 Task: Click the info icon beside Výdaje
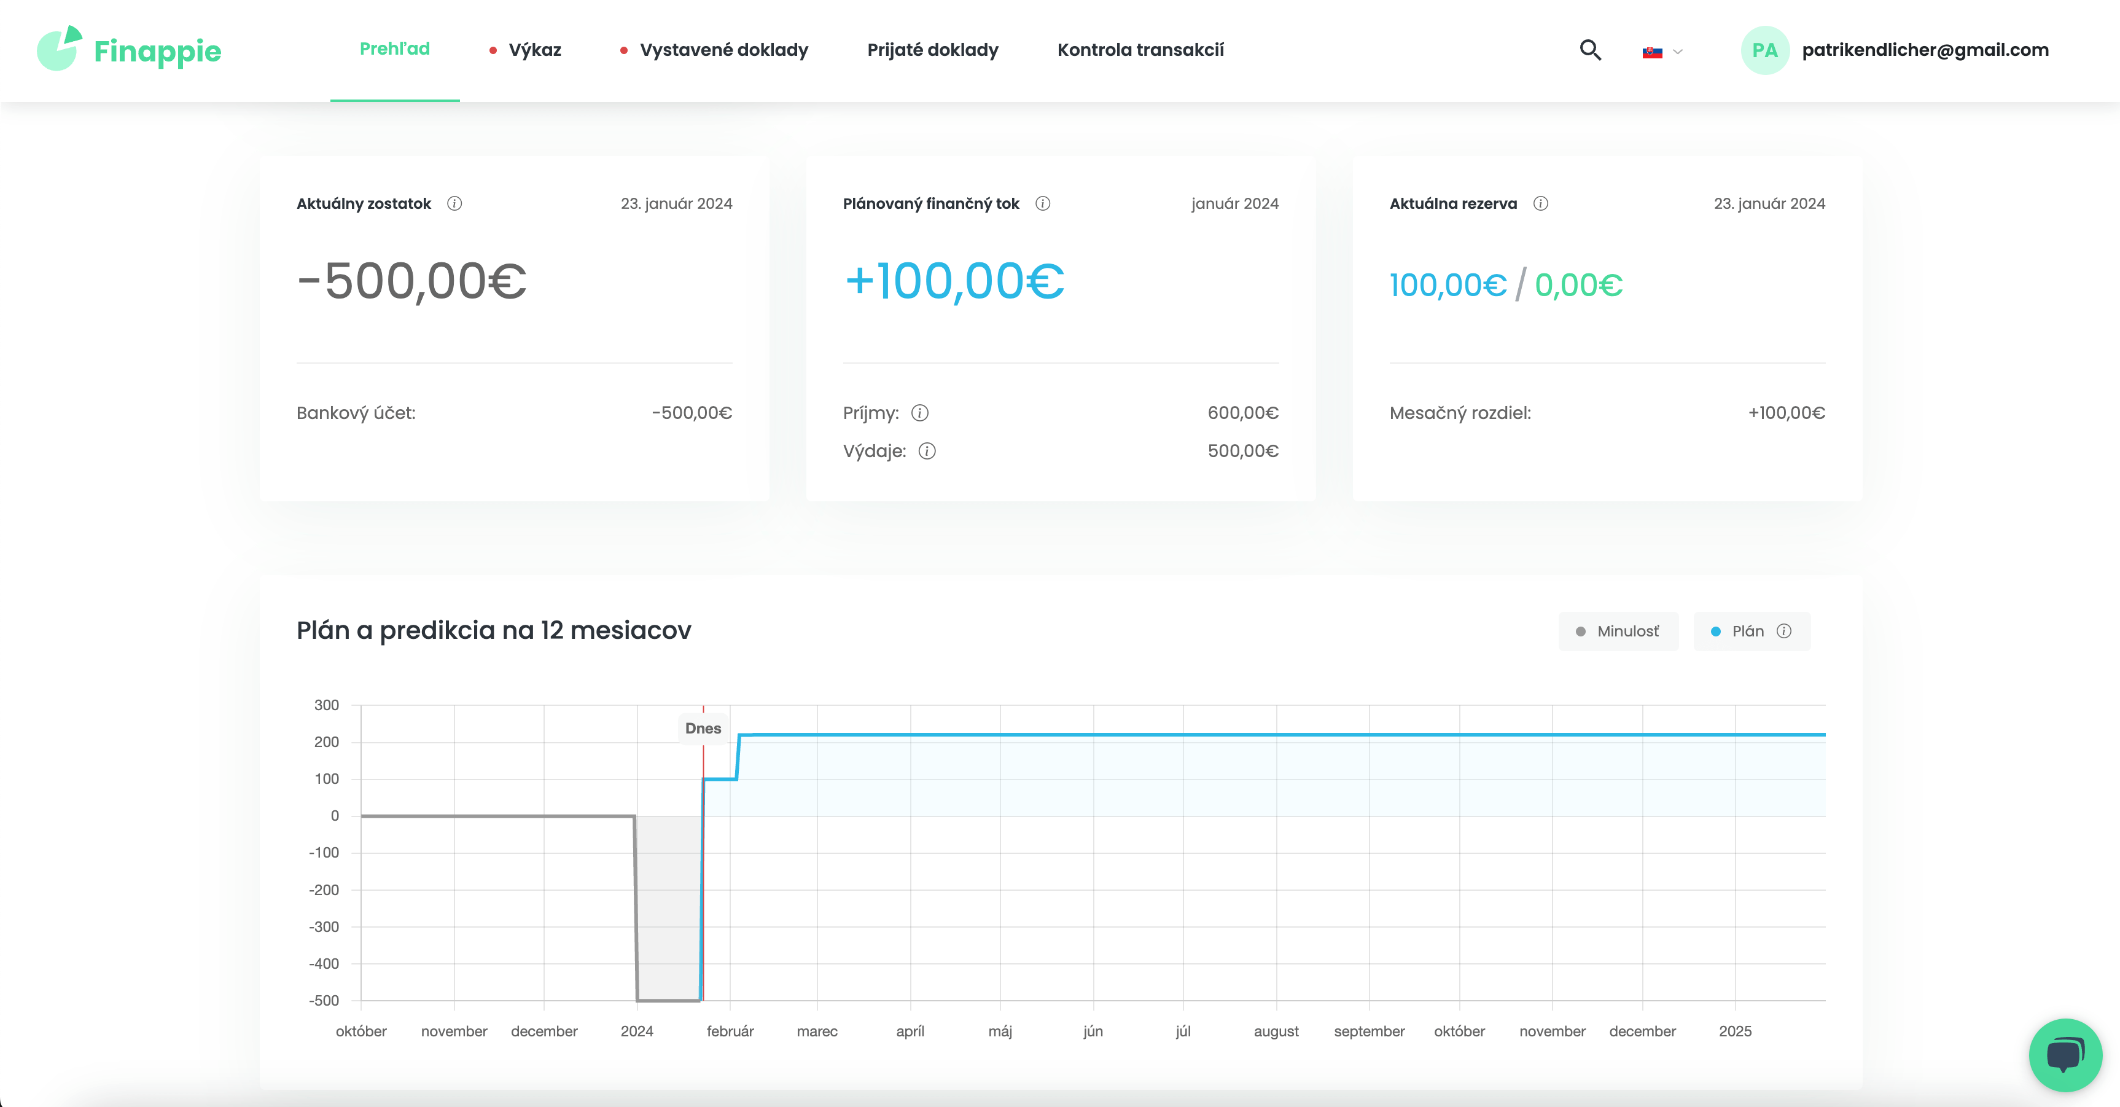(x=927, y=451)
